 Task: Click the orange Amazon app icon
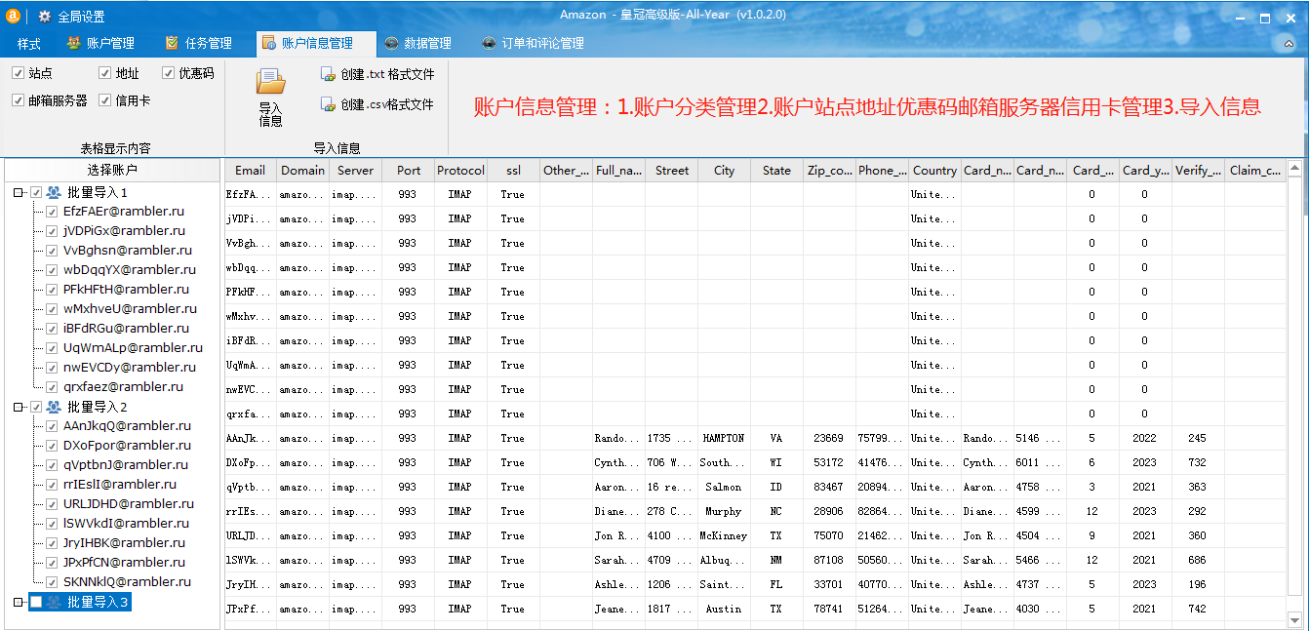click(x=14, y=16)
